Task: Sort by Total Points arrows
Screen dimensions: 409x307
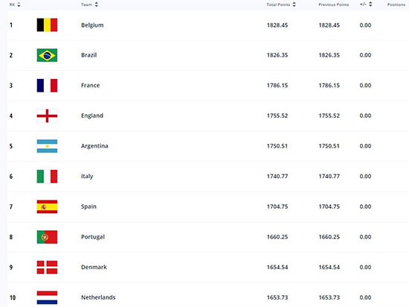Action: pos(294,4)
